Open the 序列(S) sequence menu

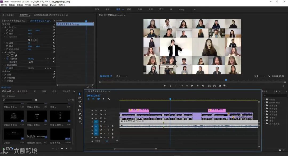[28, 5]
